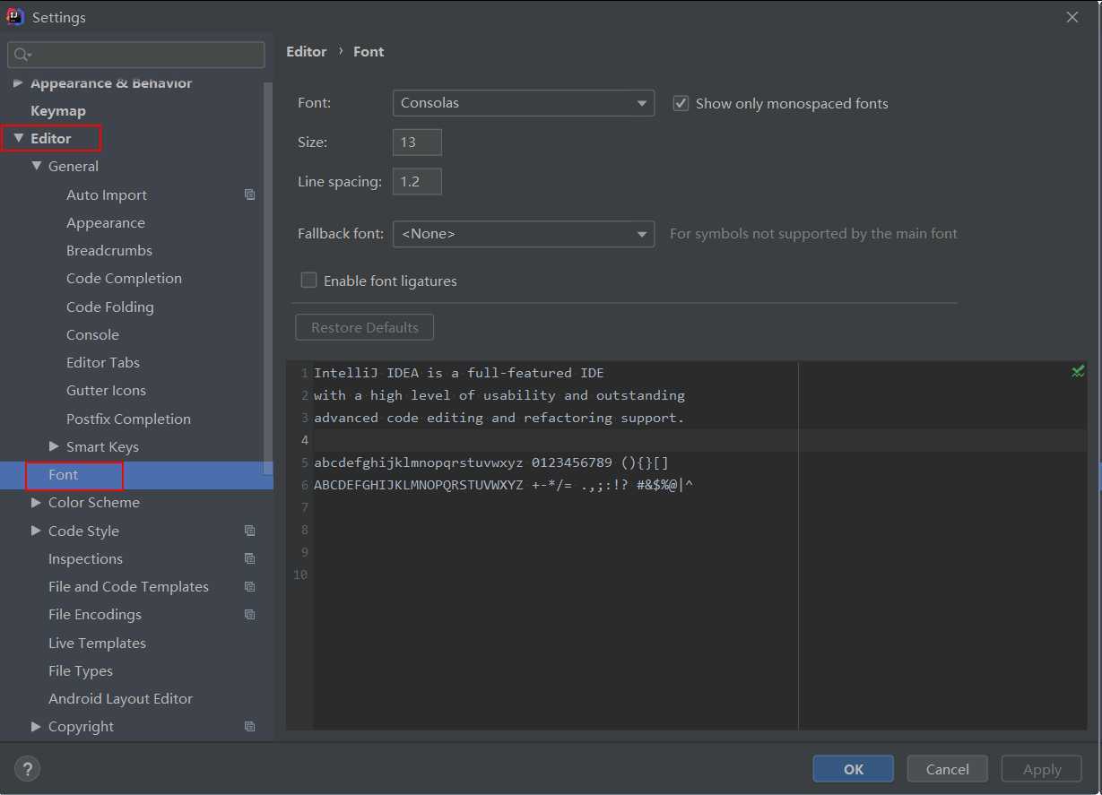The image size is (1102, 795).
Task: Open the Fallback font dropdown
Action: pyautogui.click(x=524, y=234)
